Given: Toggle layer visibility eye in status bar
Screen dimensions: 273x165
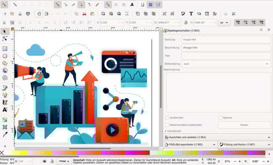Looking at the screenshot, I should (x=45, y=161).
